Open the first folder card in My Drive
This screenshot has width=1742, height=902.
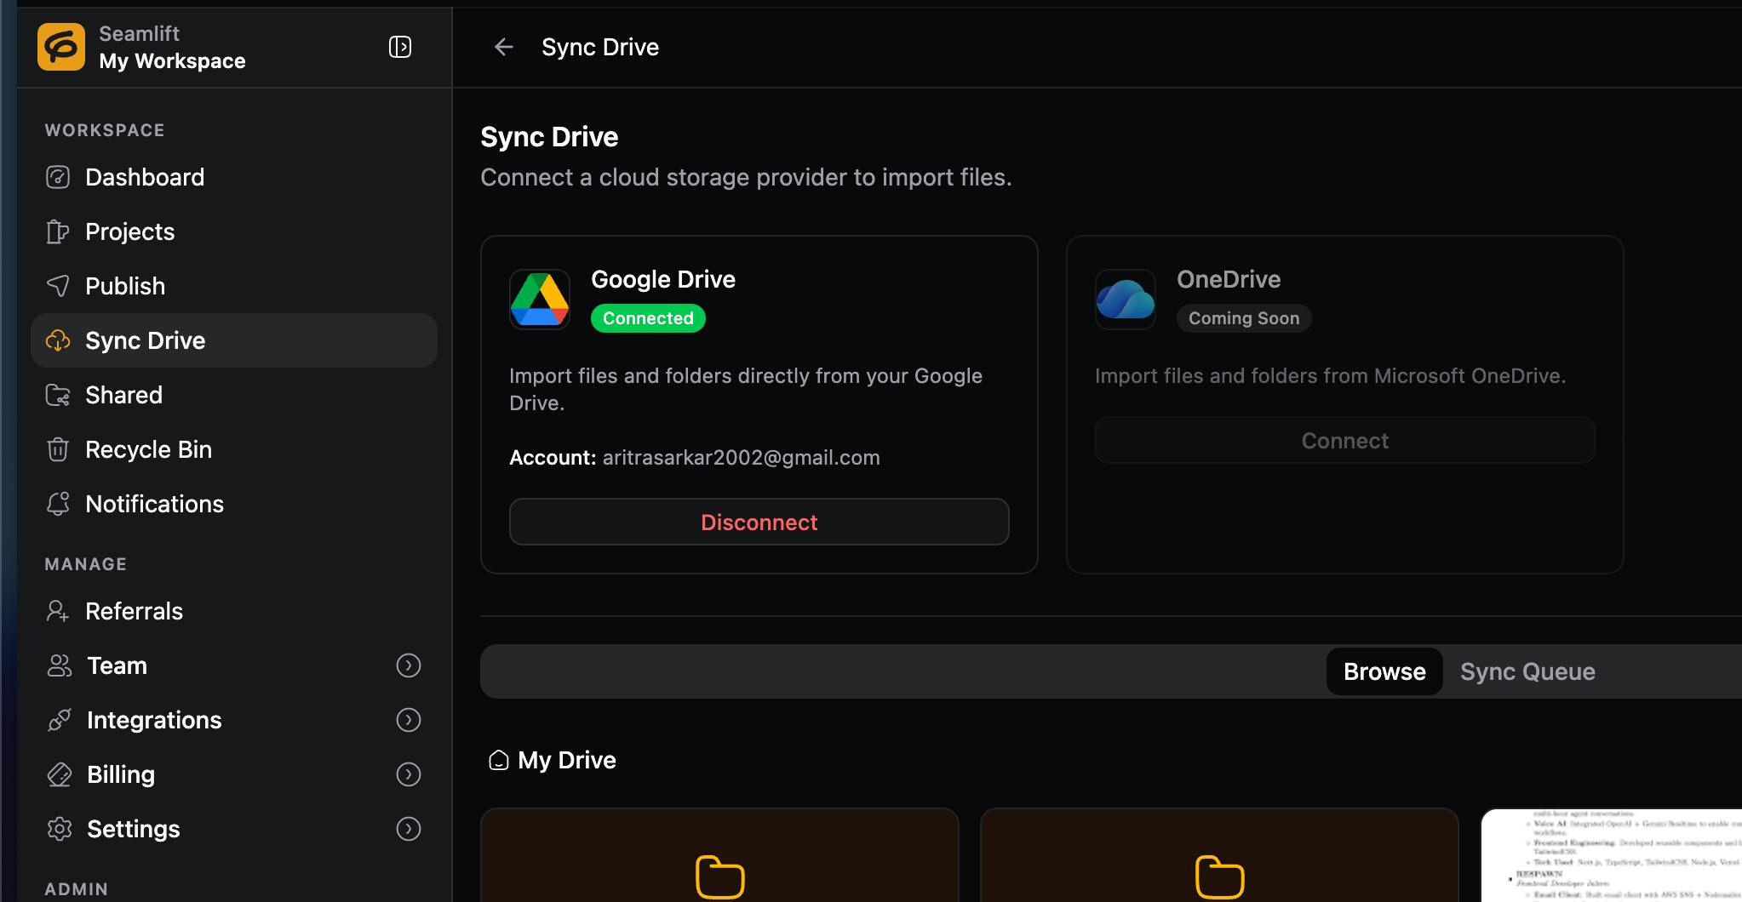coord(719,855)
